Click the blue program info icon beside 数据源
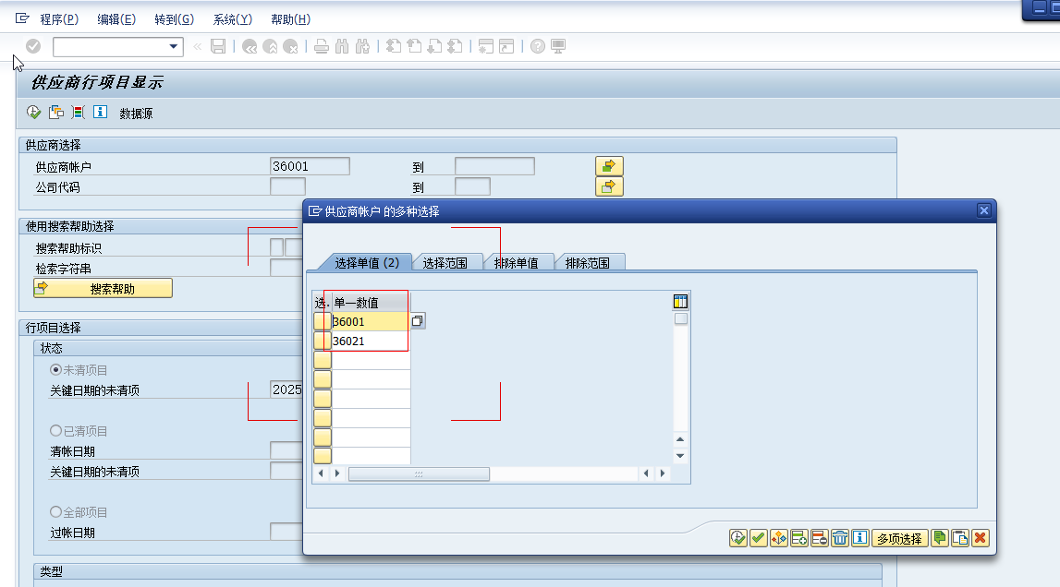 pos(100,112)
